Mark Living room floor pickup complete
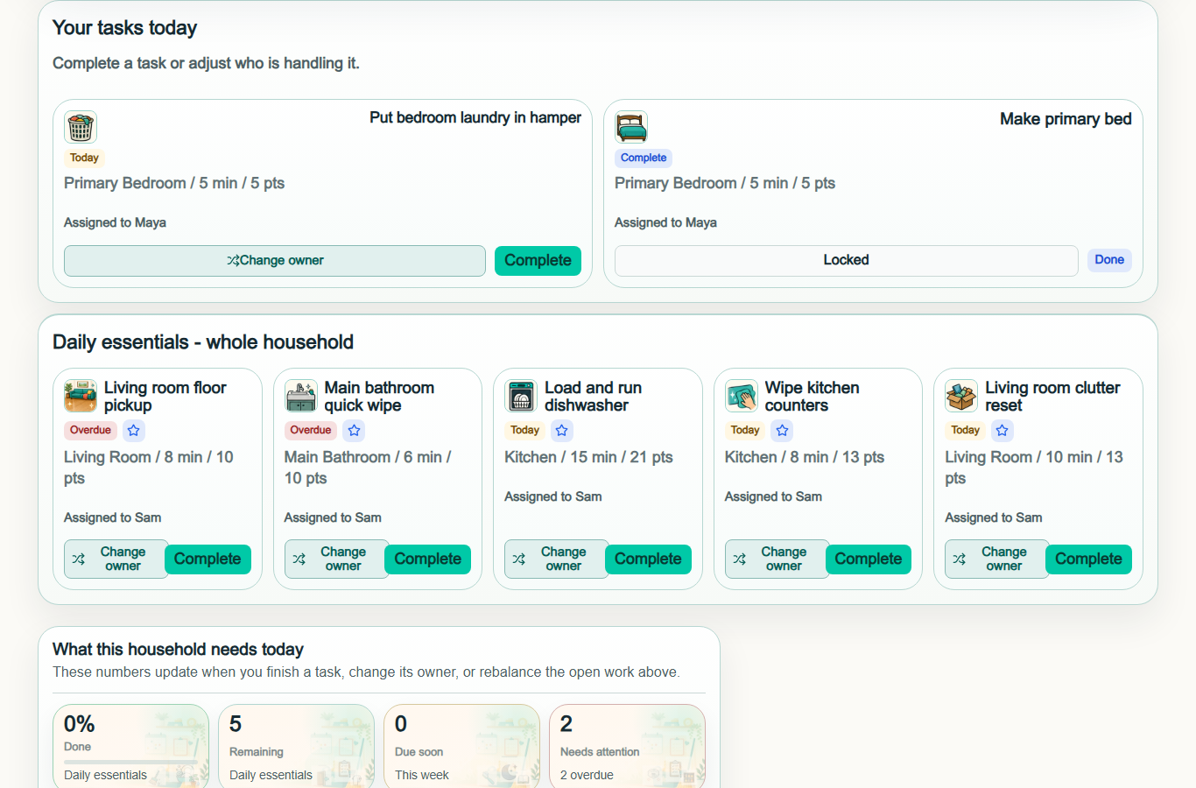This screenshot has width=1196, height=788. tap(208, 559)
